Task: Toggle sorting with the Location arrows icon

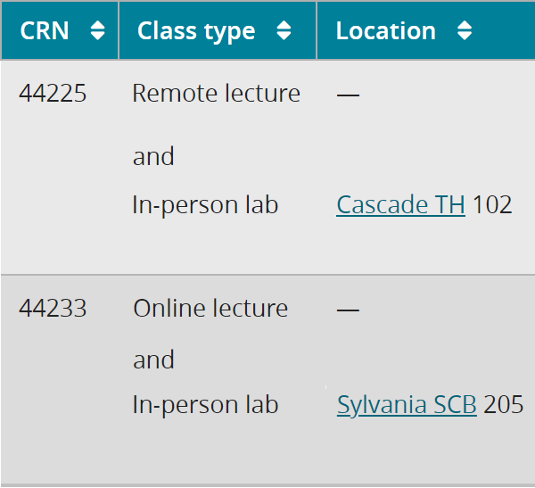Action: [x=465, y=31]
